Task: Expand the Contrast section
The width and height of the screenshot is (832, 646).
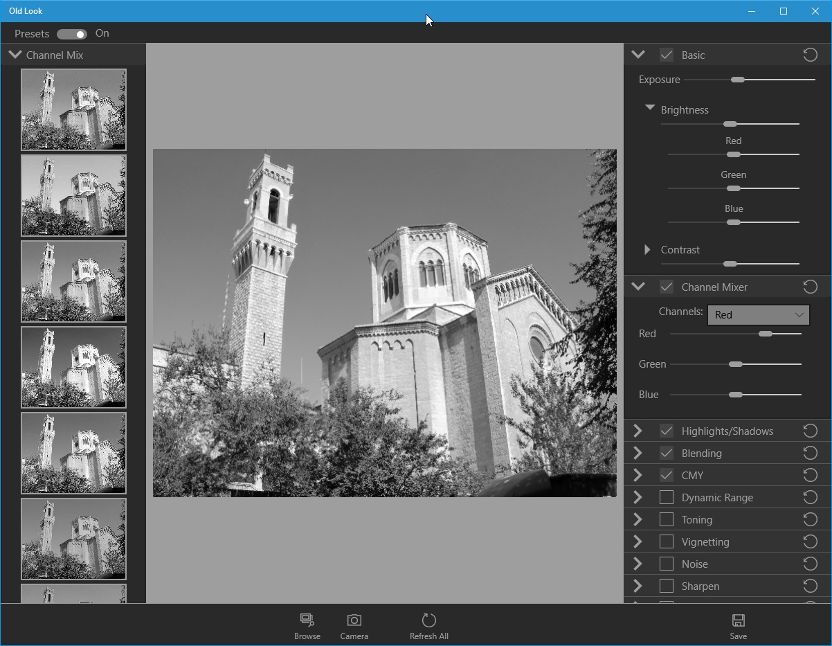Action: click(x=647, y=250)
